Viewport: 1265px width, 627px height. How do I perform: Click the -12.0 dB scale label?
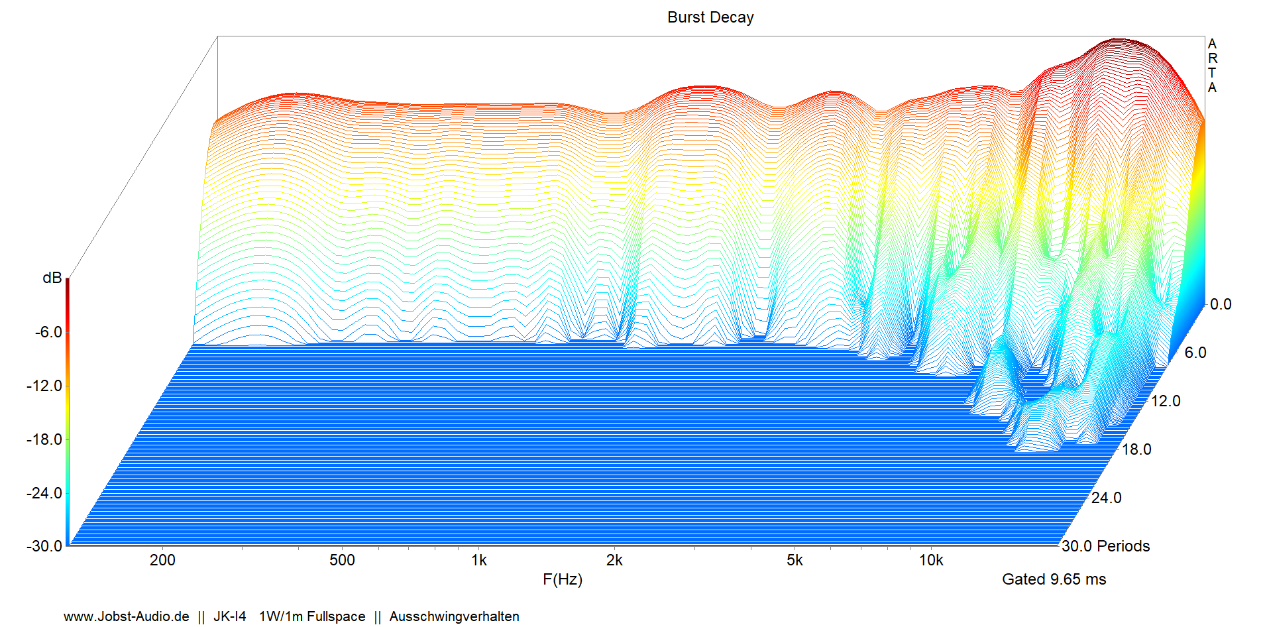pos(44,386)
